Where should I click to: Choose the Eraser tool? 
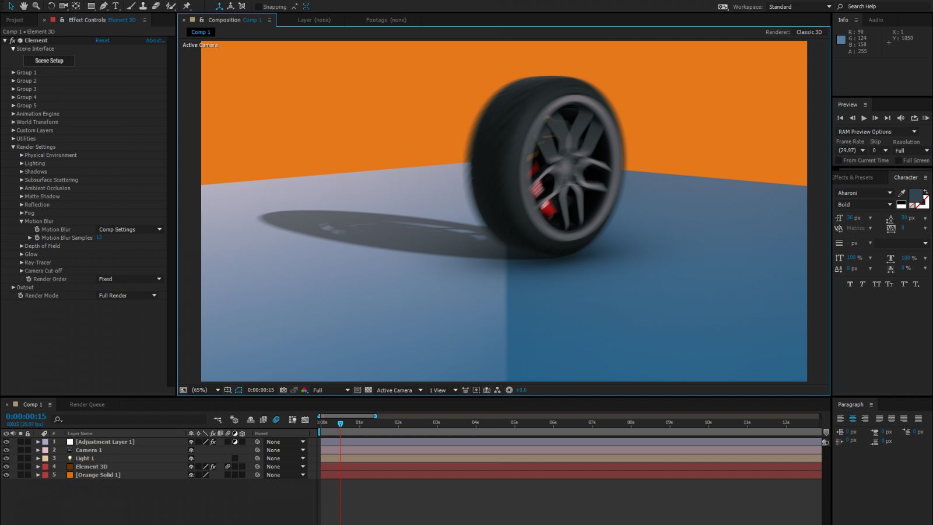(x=156, y=6)
